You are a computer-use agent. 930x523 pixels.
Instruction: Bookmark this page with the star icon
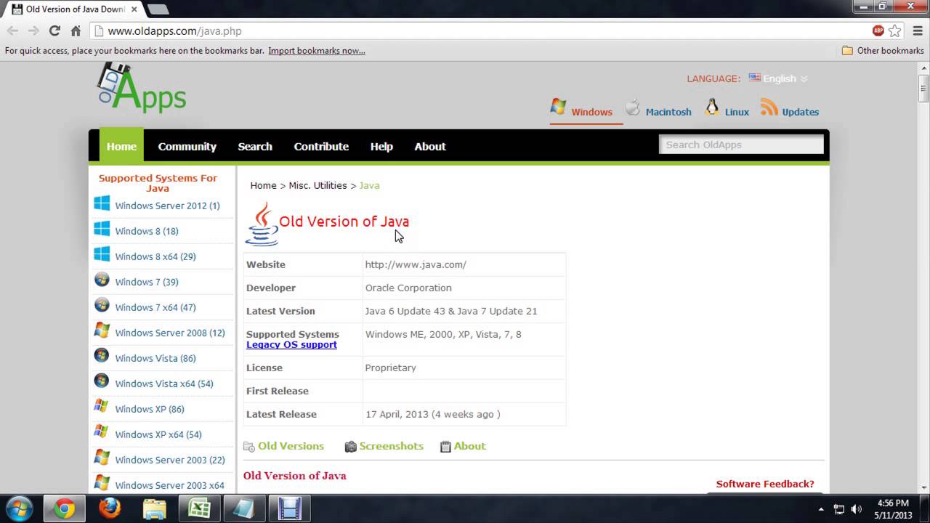tap(895, 31)
